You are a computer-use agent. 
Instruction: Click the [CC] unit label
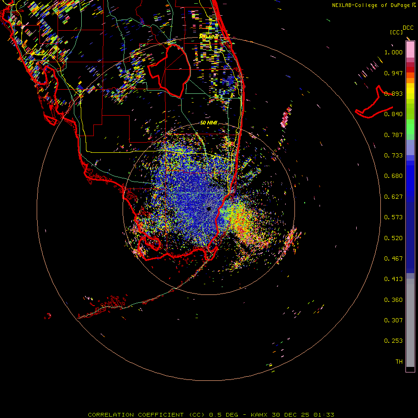396,32
